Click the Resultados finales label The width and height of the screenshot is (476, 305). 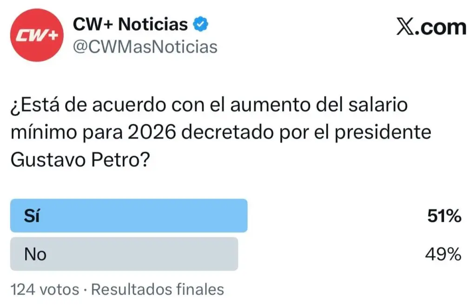158,290
